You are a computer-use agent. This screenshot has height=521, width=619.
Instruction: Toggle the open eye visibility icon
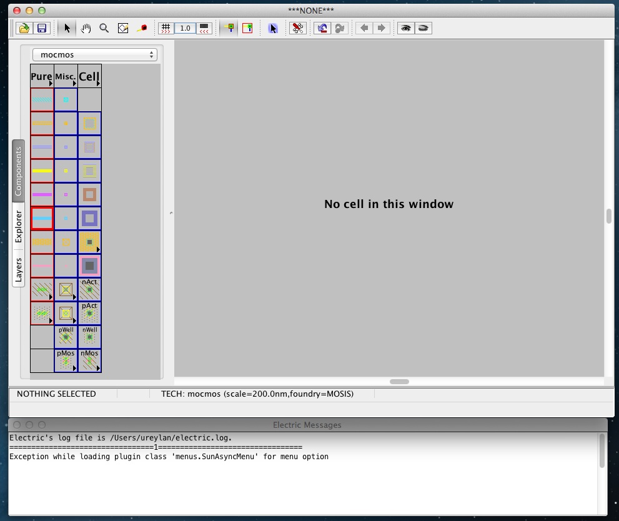(x=406, y=28)
